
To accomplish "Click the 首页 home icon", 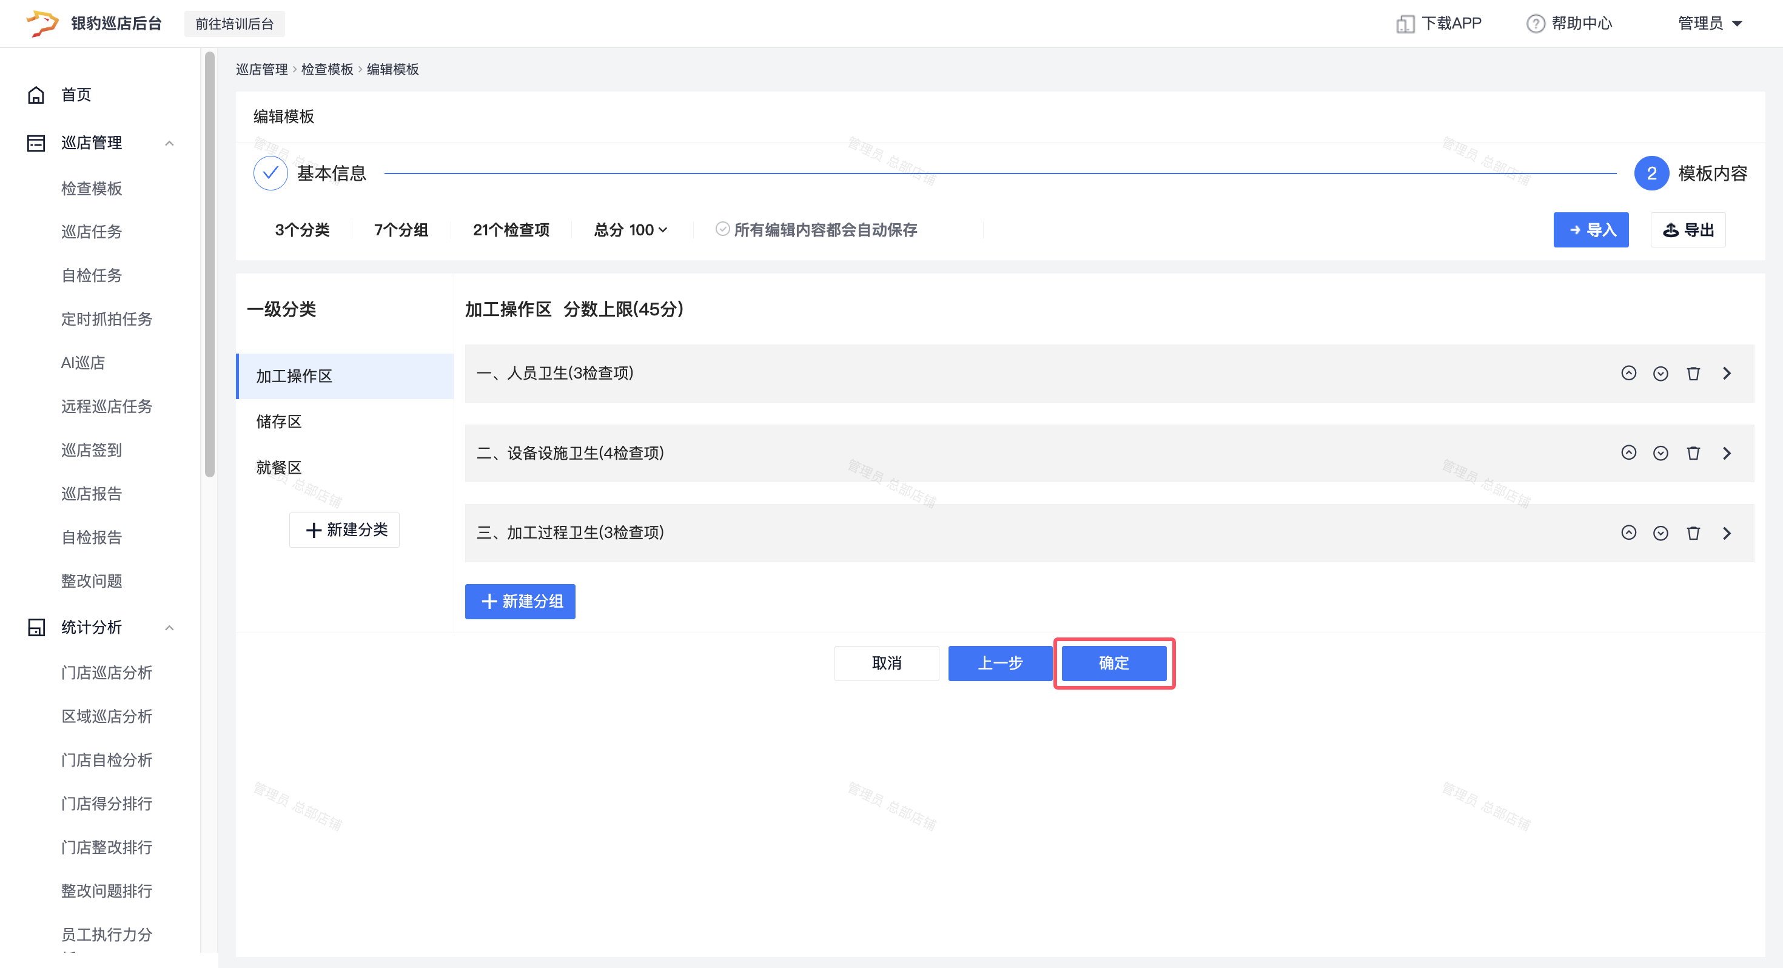I will [36, 95].
